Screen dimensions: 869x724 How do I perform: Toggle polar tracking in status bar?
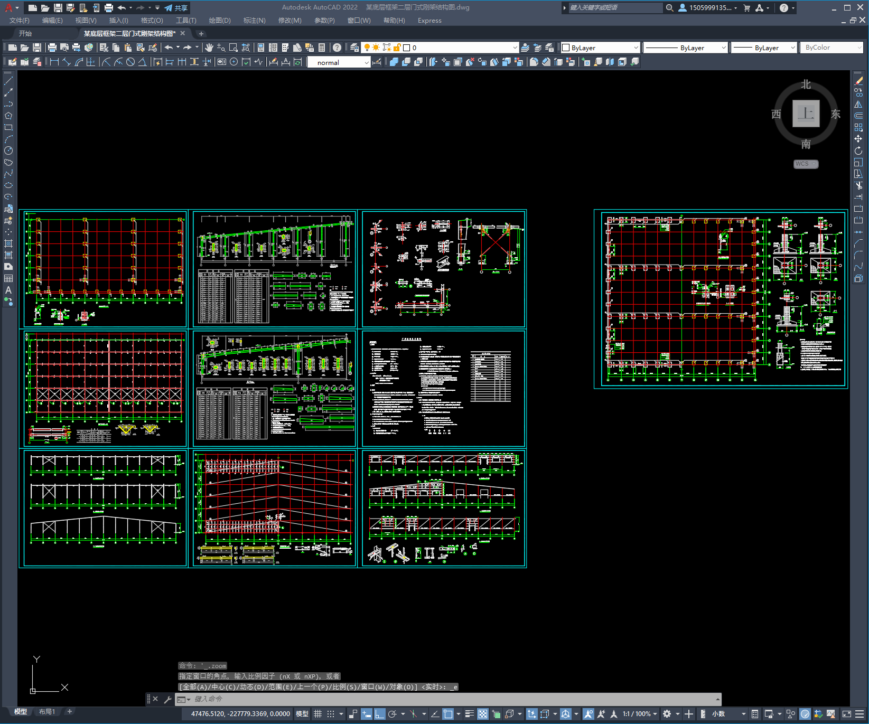click(x=393, y=714)
